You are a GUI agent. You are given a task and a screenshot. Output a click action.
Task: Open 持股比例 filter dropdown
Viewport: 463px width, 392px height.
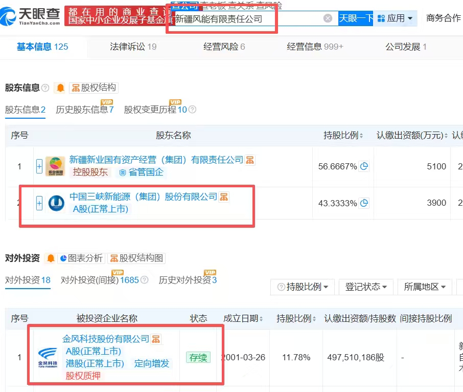[303, 287]
